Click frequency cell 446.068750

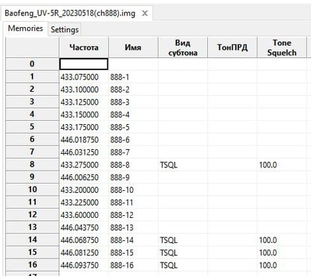point(84,240)
